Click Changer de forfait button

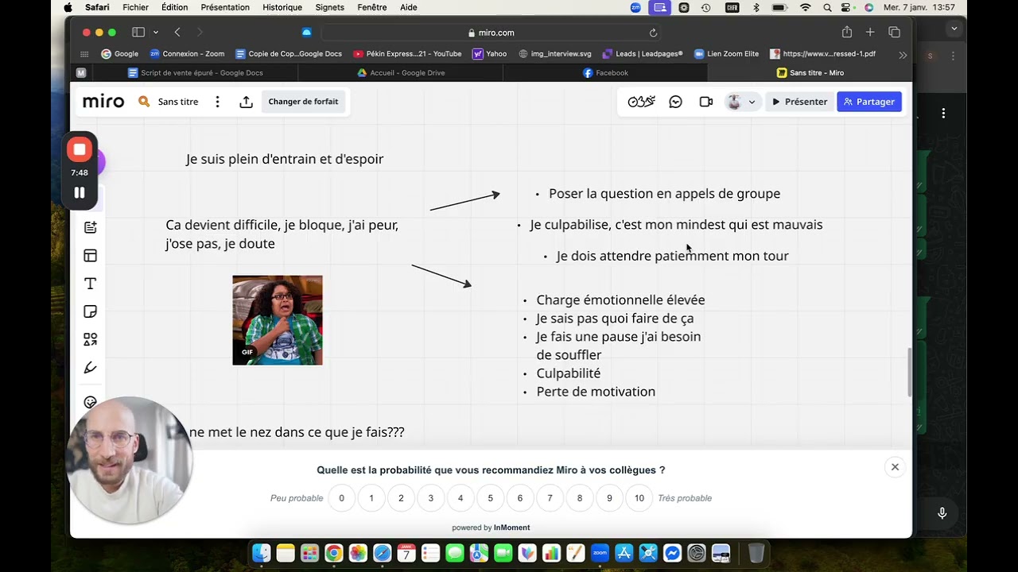(x=303, y=102)
